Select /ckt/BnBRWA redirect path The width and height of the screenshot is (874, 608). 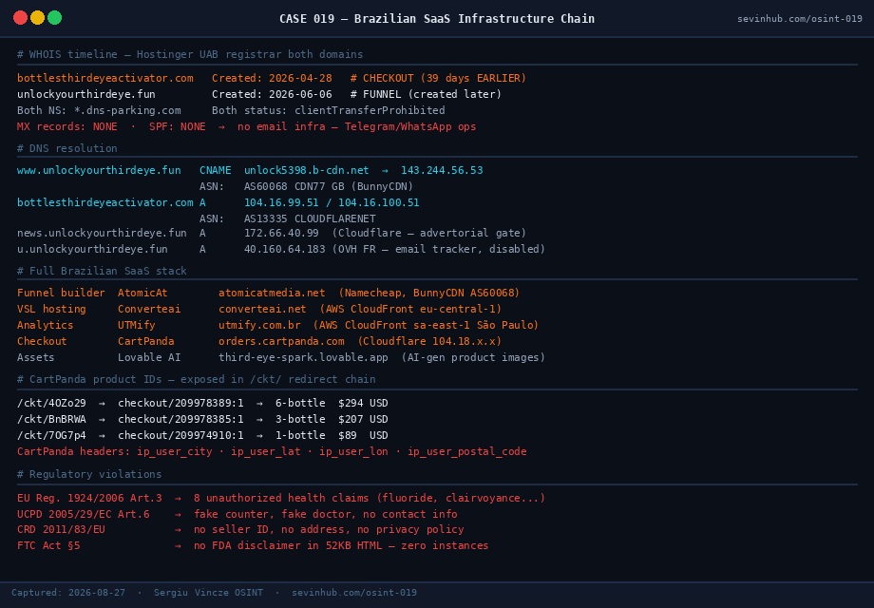(x=52, y=419)
